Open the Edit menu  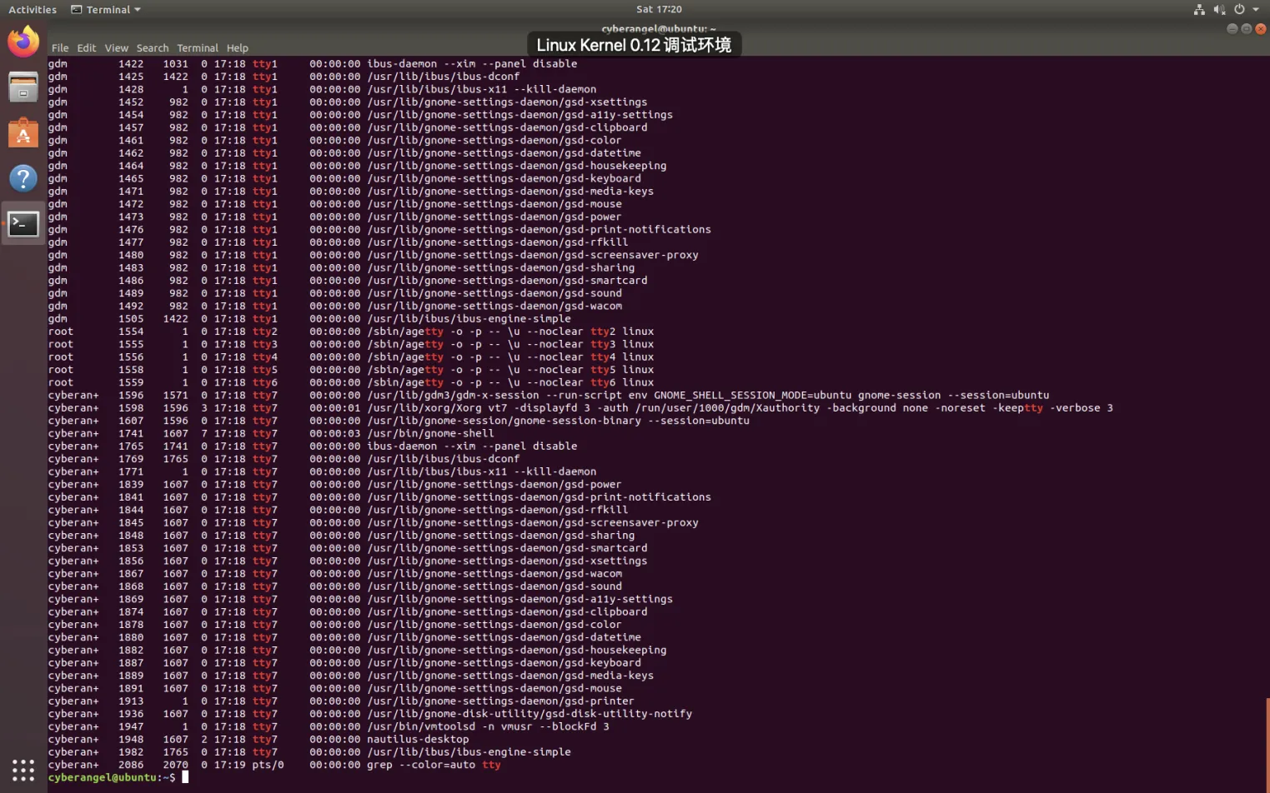(87, 48)
